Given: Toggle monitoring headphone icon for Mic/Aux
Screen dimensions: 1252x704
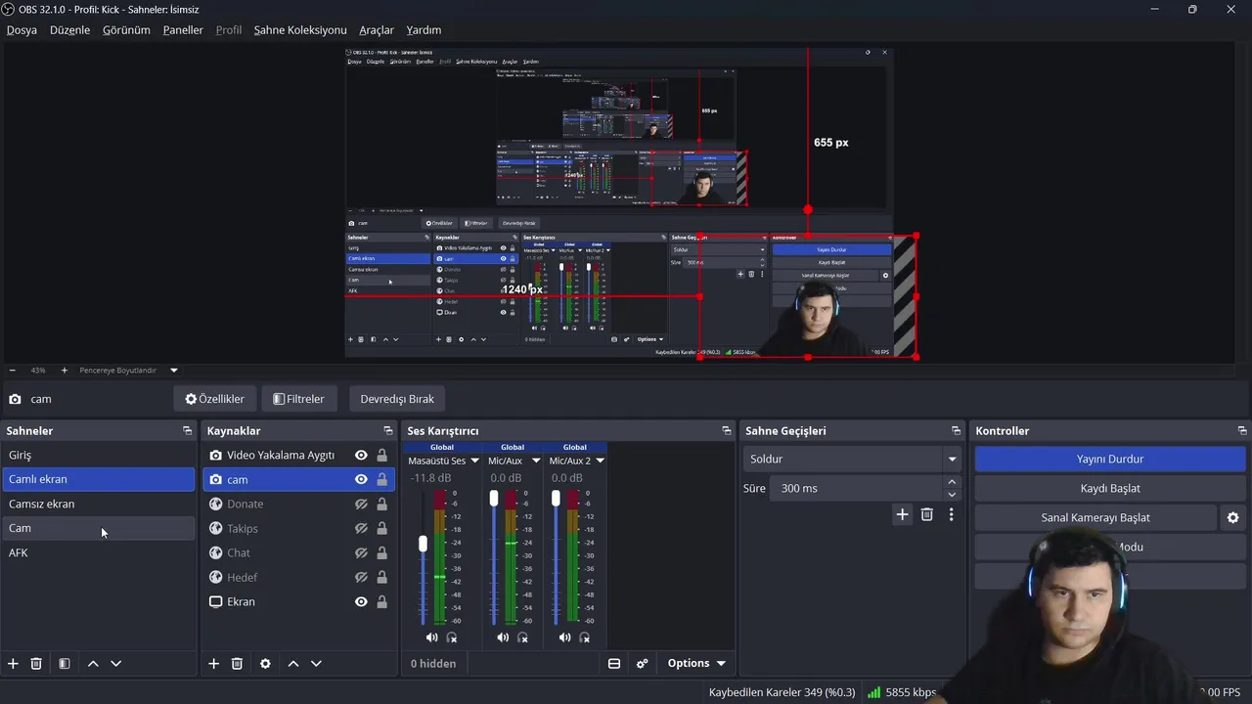Looking at the screenshot, I should point(522,638).
